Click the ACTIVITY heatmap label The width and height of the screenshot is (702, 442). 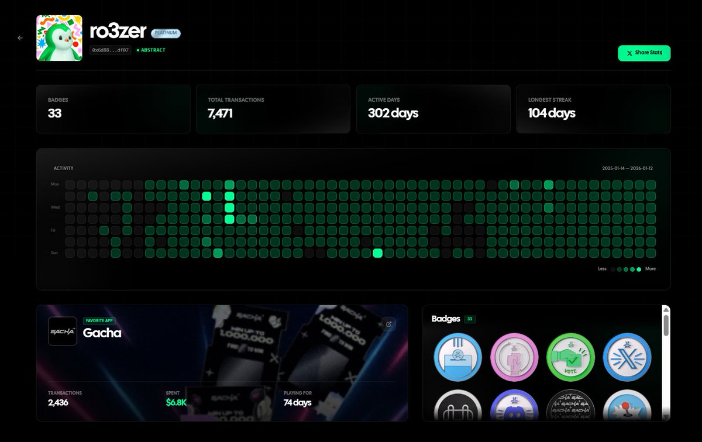click(64, 168)
